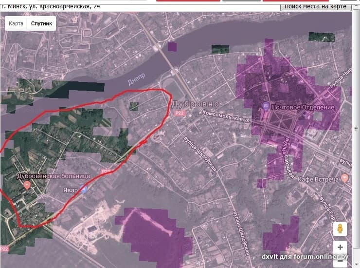Zoom out with the minus button
This screenshot has width=360, height=268.
(340, 261)
